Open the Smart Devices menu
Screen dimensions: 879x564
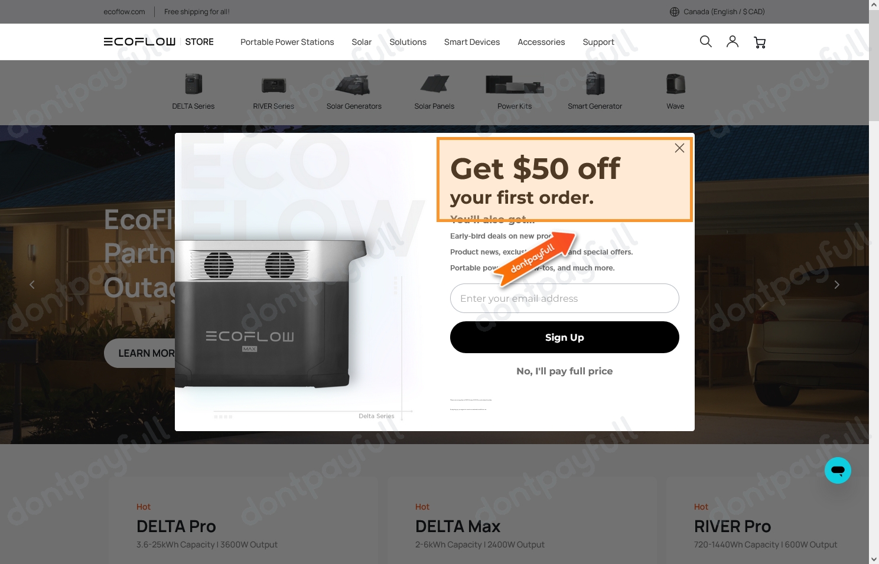[x=472, y=42]
